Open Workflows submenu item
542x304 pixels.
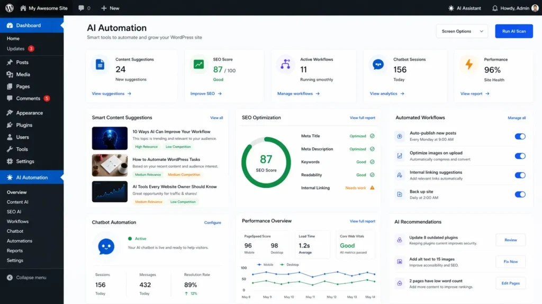click(x=17, y=221)
